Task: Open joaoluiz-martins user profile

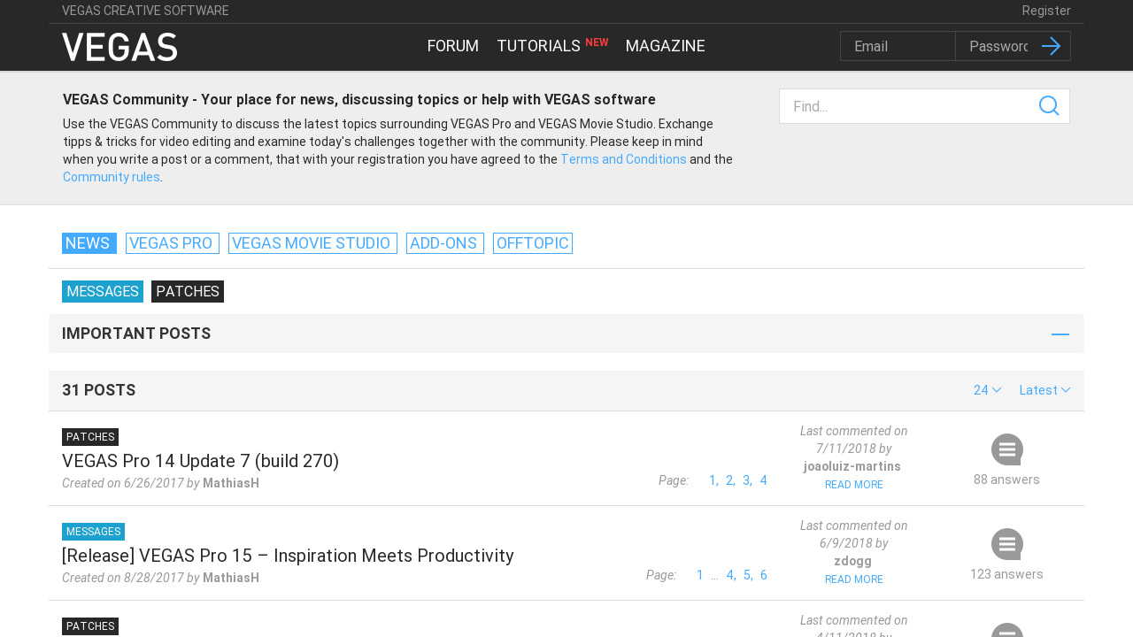Action: 852,466
